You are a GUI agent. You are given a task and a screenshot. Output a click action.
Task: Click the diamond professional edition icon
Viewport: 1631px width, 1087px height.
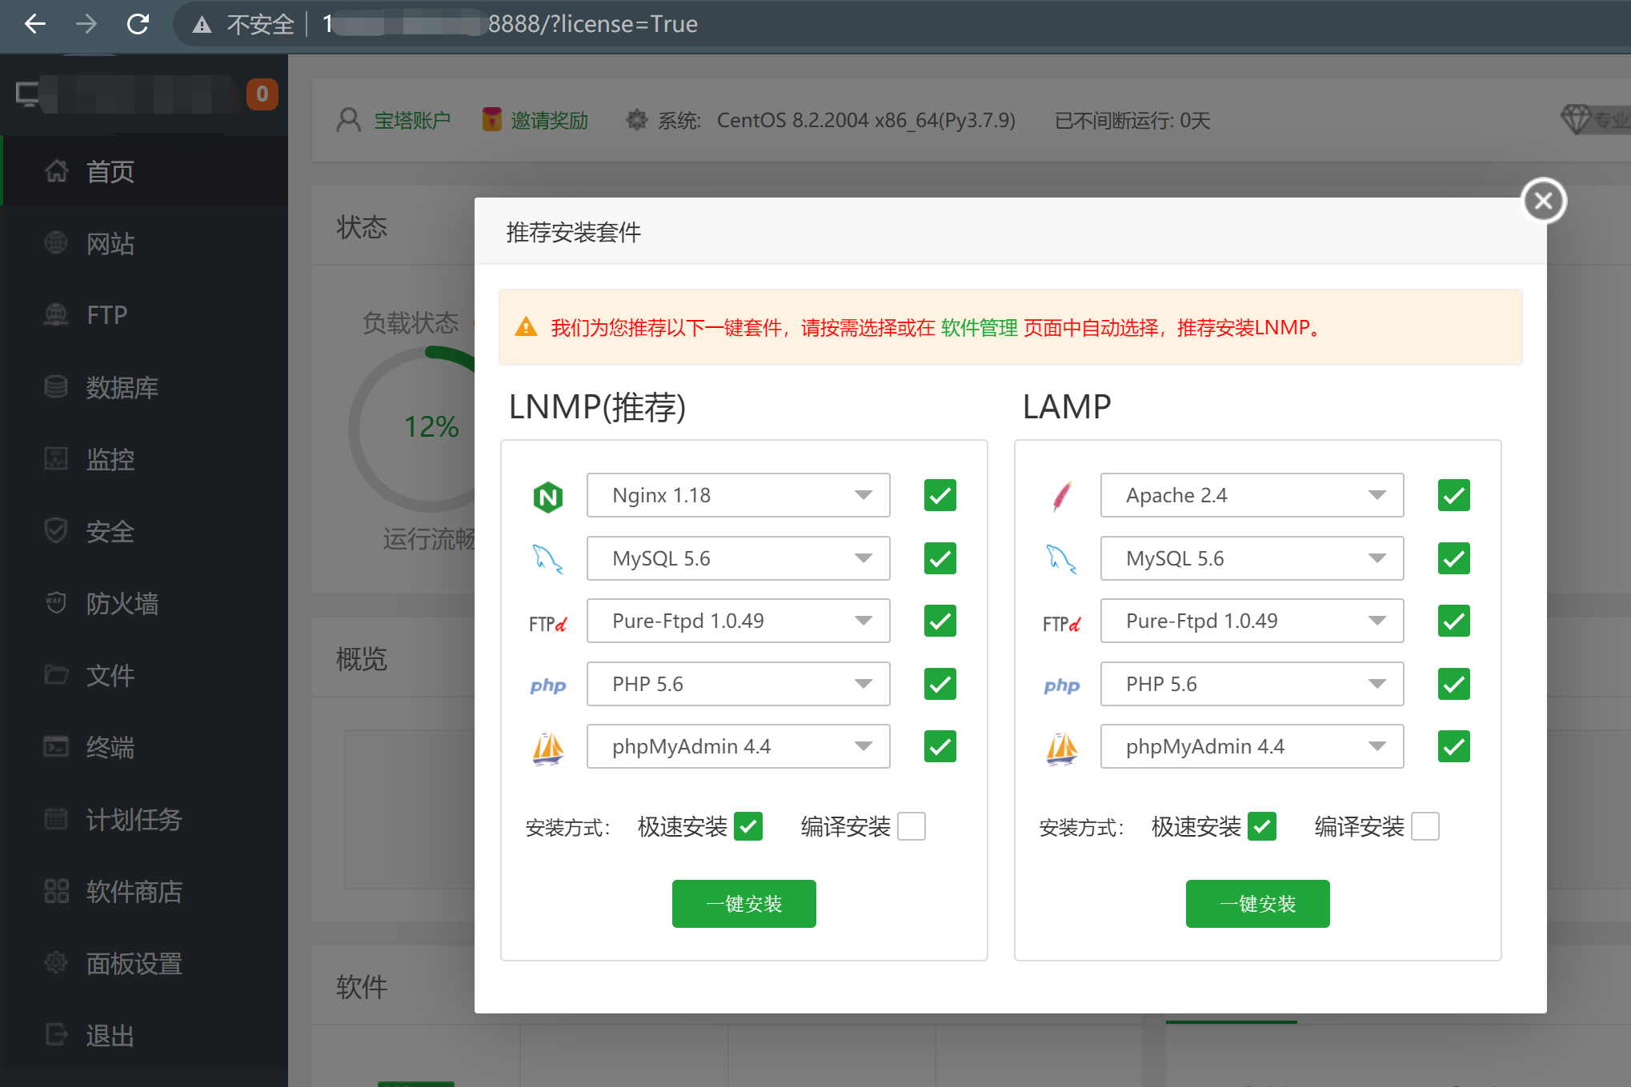tap(1576, 119)
